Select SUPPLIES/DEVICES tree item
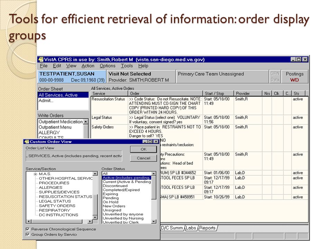 click(59, 192)
